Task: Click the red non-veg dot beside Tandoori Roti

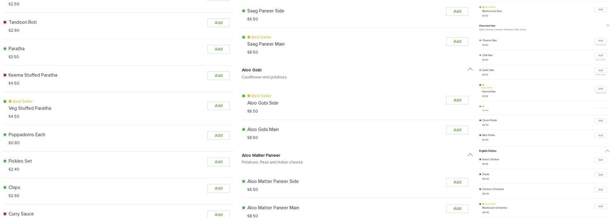Action: 5,22
